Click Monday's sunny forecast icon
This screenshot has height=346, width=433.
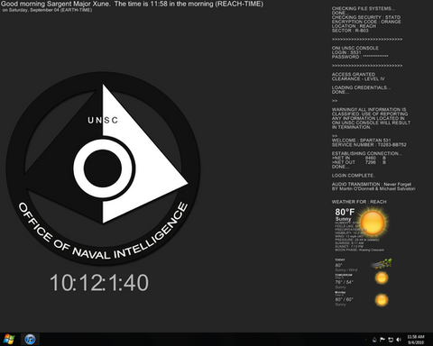(382, 300)
